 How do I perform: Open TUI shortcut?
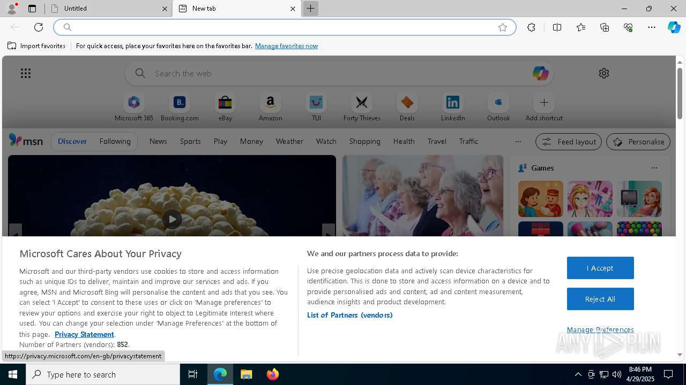point(316,107)
